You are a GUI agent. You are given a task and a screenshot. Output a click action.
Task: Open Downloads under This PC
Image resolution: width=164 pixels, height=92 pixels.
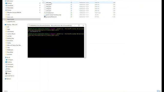click(x=10, y=67)
